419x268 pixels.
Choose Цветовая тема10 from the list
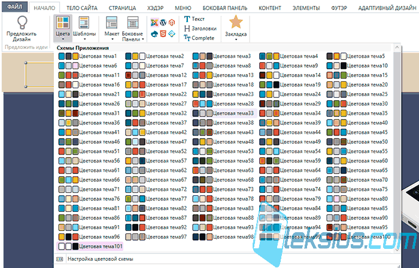tap(357, 66)
